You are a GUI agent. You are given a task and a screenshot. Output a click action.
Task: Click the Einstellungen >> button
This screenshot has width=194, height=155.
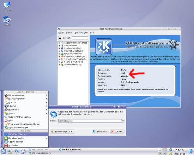[x=62, y=131]
